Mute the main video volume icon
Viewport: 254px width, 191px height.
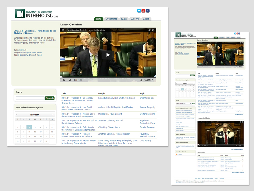tap(70, 80)
